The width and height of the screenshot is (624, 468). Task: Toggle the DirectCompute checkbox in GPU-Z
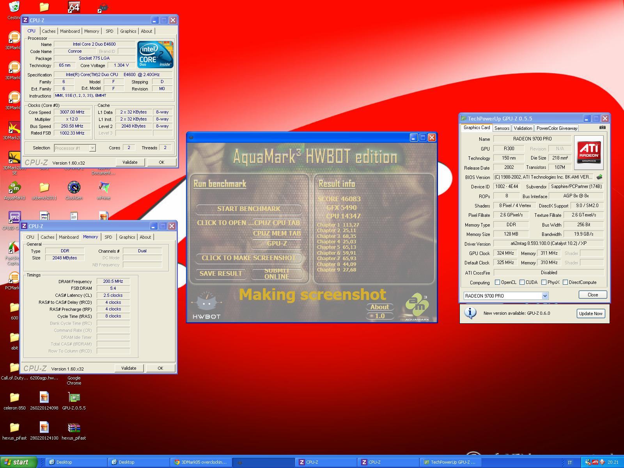565,282
